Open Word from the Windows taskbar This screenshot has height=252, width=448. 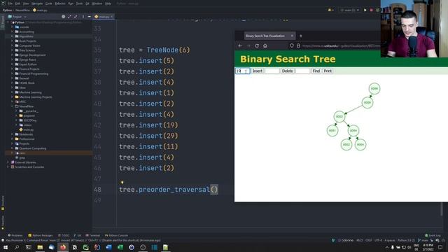[x=109, y=247]
